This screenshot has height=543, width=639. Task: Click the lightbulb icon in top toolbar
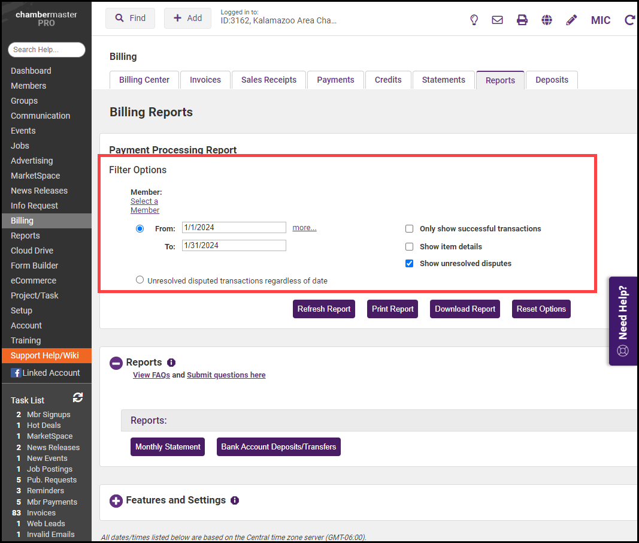coord(474,20)
